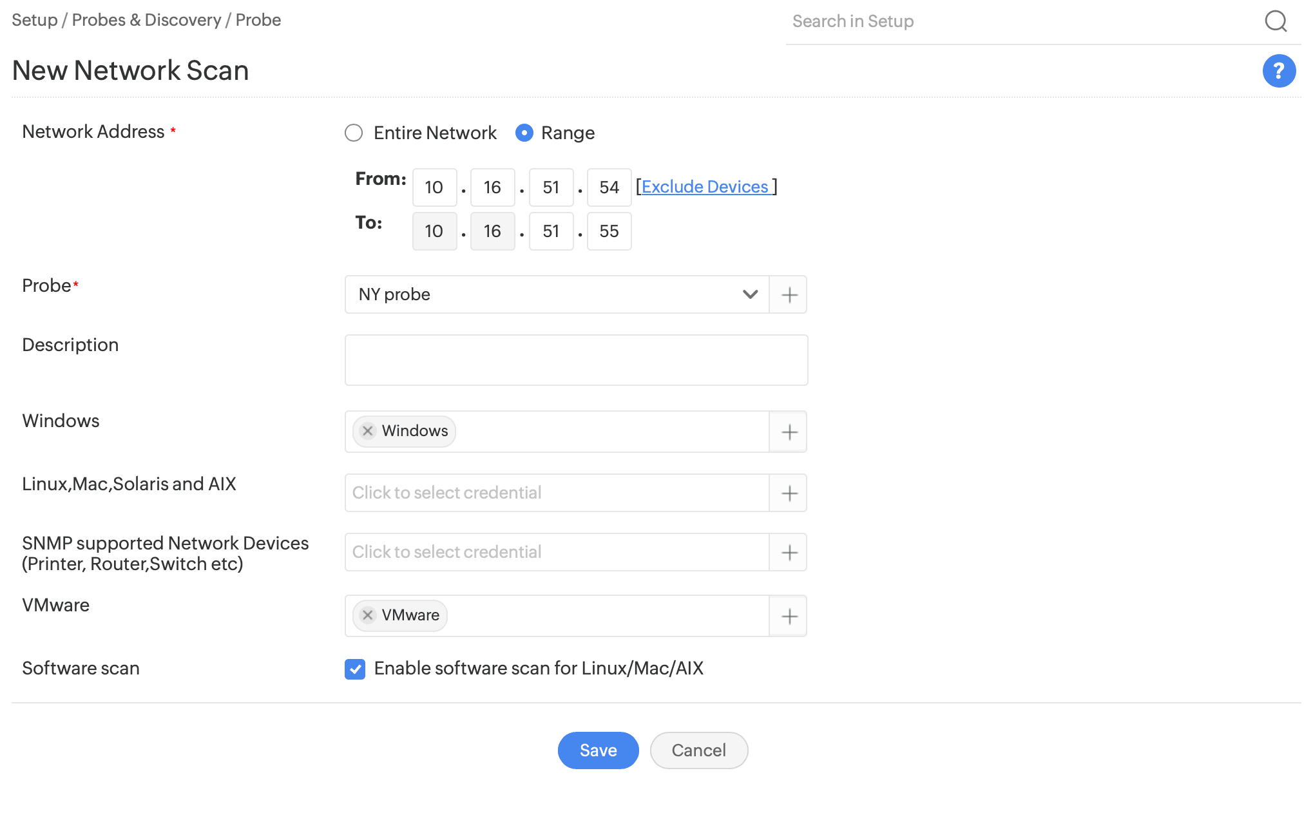1313x831 pixels.
Task: Open Linux,Mac,Solaris credential selector
Action: tap(557, 493)
